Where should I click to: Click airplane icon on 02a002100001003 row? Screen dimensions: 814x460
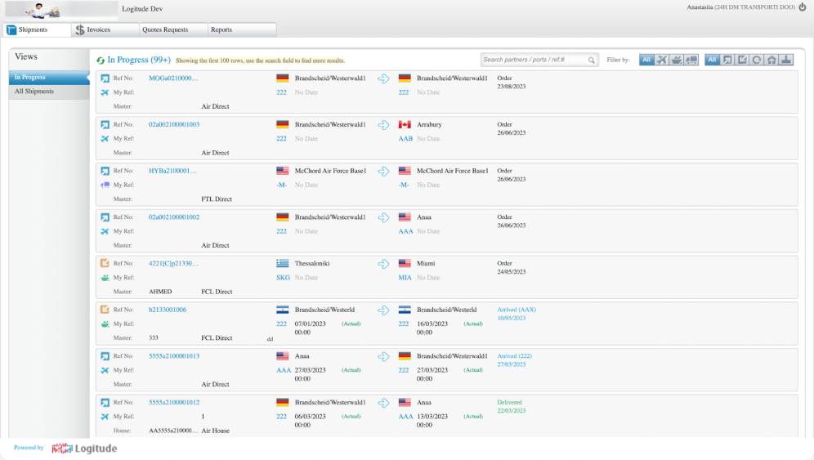105,139
